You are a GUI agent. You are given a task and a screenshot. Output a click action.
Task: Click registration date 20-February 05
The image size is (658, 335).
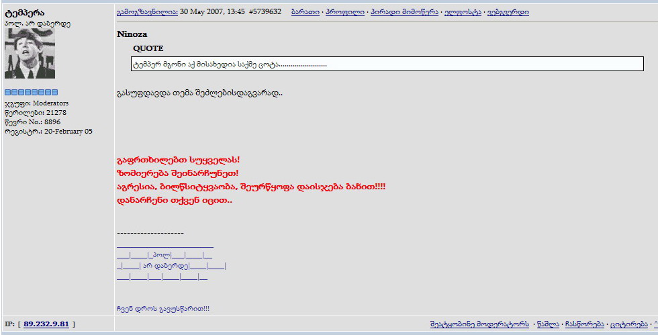coord(68,132)
